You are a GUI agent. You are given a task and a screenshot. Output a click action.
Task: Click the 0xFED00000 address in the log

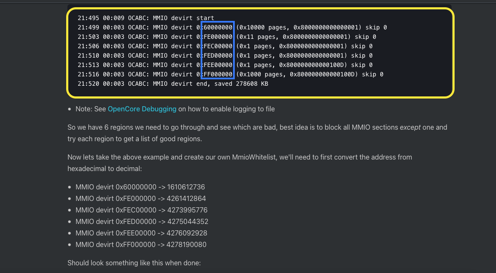pos(217,55)
